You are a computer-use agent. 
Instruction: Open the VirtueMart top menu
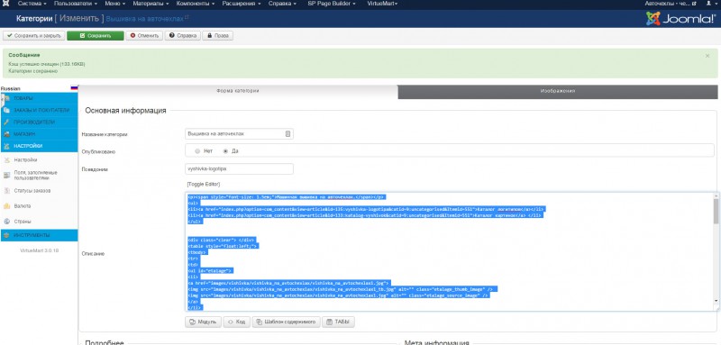(382, 4)
